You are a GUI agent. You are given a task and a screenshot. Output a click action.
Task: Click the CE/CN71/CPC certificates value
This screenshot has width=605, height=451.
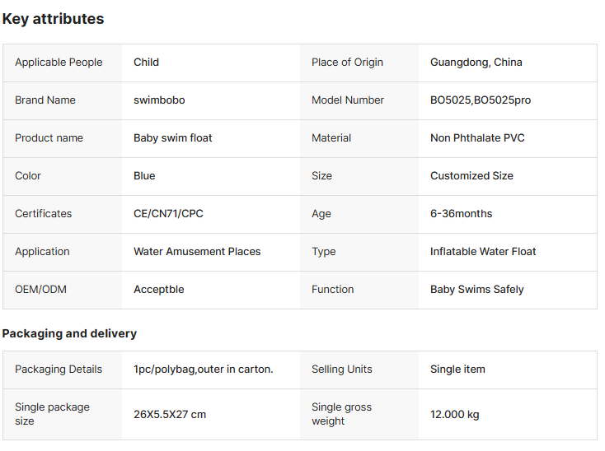[168, 214]
